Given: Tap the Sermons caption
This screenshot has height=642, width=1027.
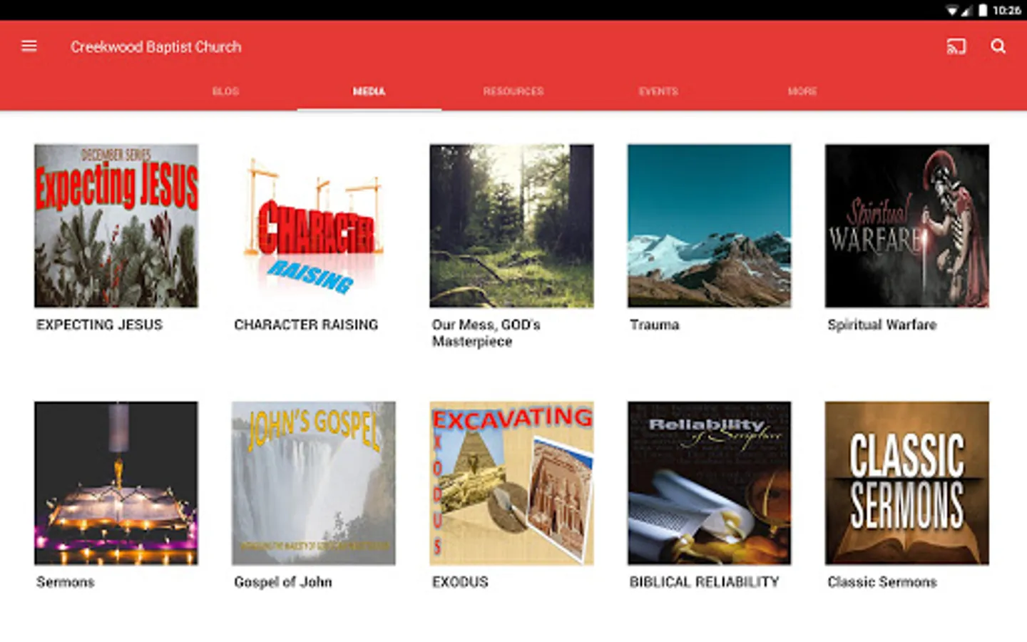Looking at the screenshot, I should 66,582.
